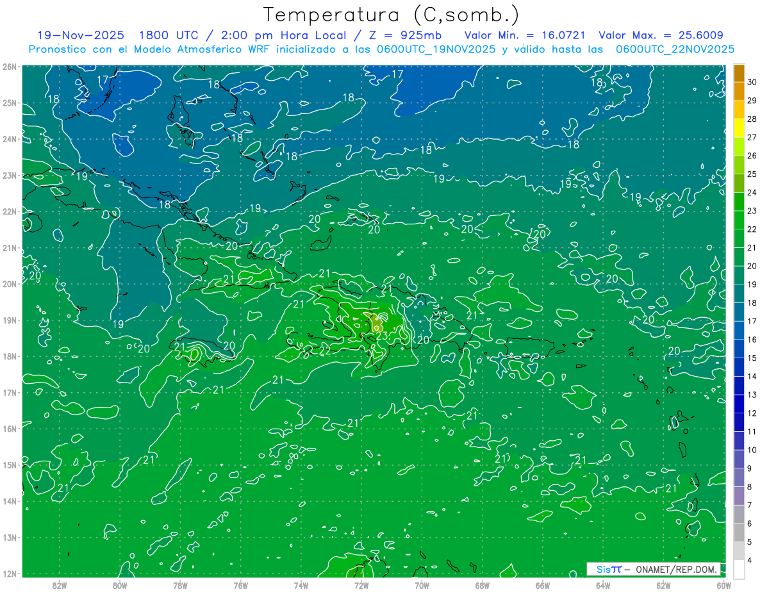Screen dimensions: 769x594
Task: Click the 62W longitude axis label
Action: pos(663,584)
